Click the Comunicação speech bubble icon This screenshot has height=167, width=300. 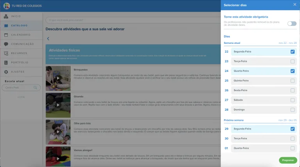tap(6, 44)
